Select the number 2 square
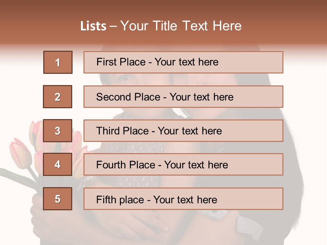 (58, 97)
